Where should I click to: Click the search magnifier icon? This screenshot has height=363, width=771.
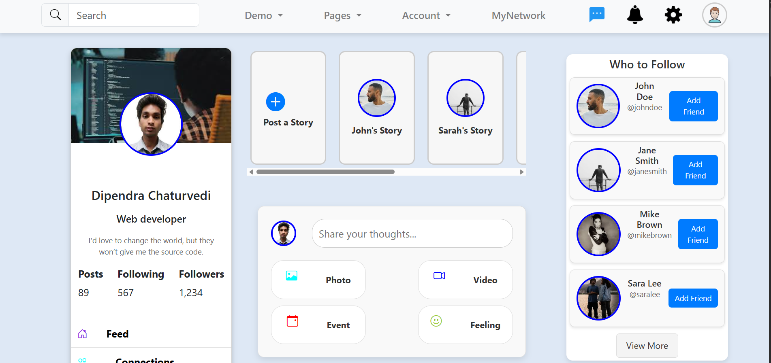[x=56, y=15]
